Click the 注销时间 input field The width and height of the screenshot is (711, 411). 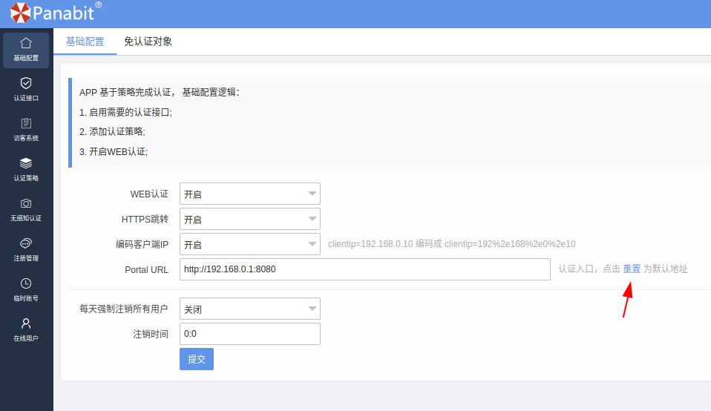[x=249, y=334]
